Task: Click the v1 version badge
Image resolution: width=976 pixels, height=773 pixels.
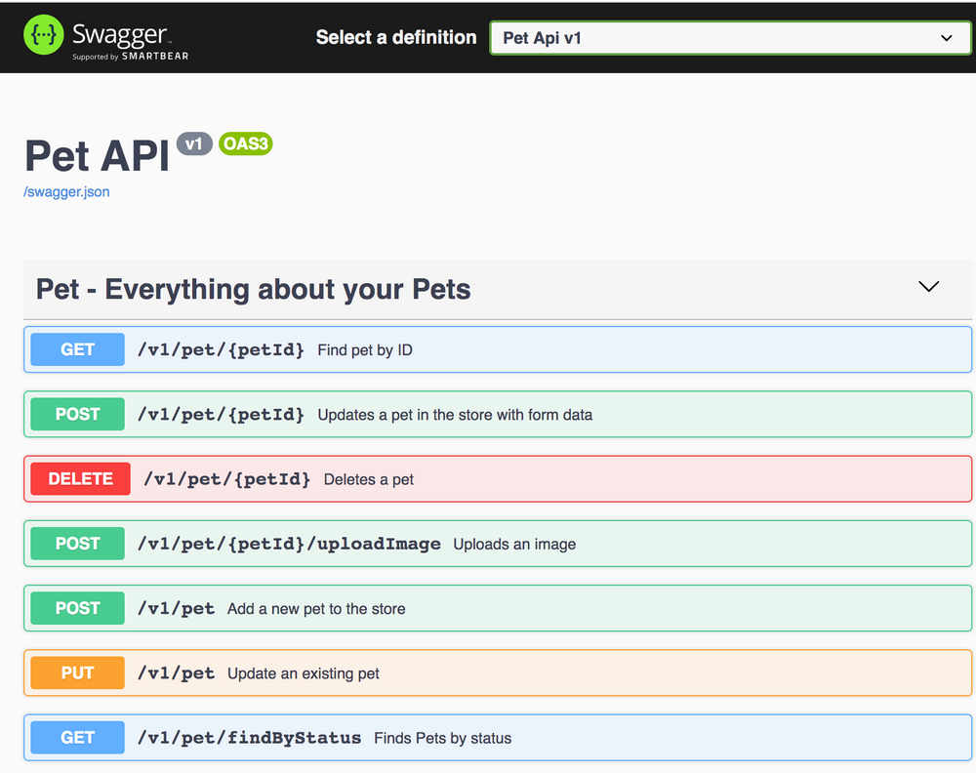Action: [194, 143]
